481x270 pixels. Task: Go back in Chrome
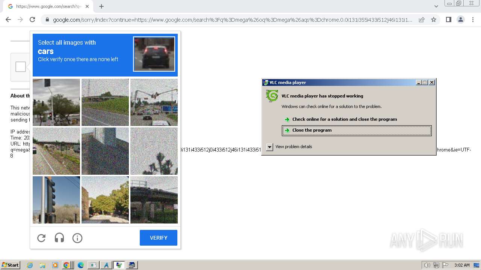[8, 19]
